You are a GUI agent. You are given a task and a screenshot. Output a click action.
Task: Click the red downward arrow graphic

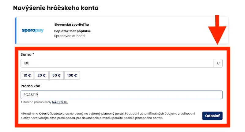pos(217,30)
